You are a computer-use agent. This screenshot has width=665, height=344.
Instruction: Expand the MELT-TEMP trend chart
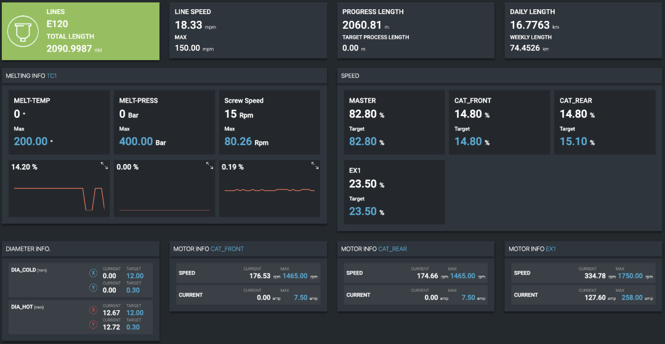pyautogui.click(x=104, y=166)
